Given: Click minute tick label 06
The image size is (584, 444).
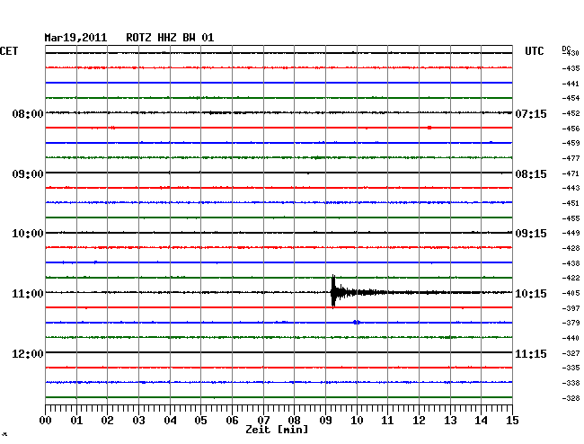Looking at the screenshot, I should tap(232, 421).
